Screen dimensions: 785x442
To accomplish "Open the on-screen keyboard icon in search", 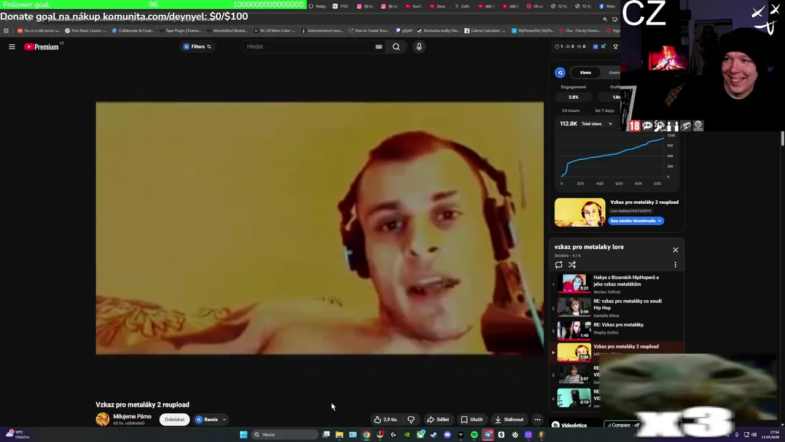I will pos(378,47).
